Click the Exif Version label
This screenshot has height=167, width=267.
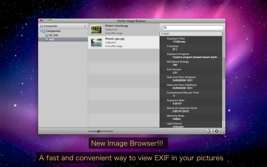click(x=174, y=69)
